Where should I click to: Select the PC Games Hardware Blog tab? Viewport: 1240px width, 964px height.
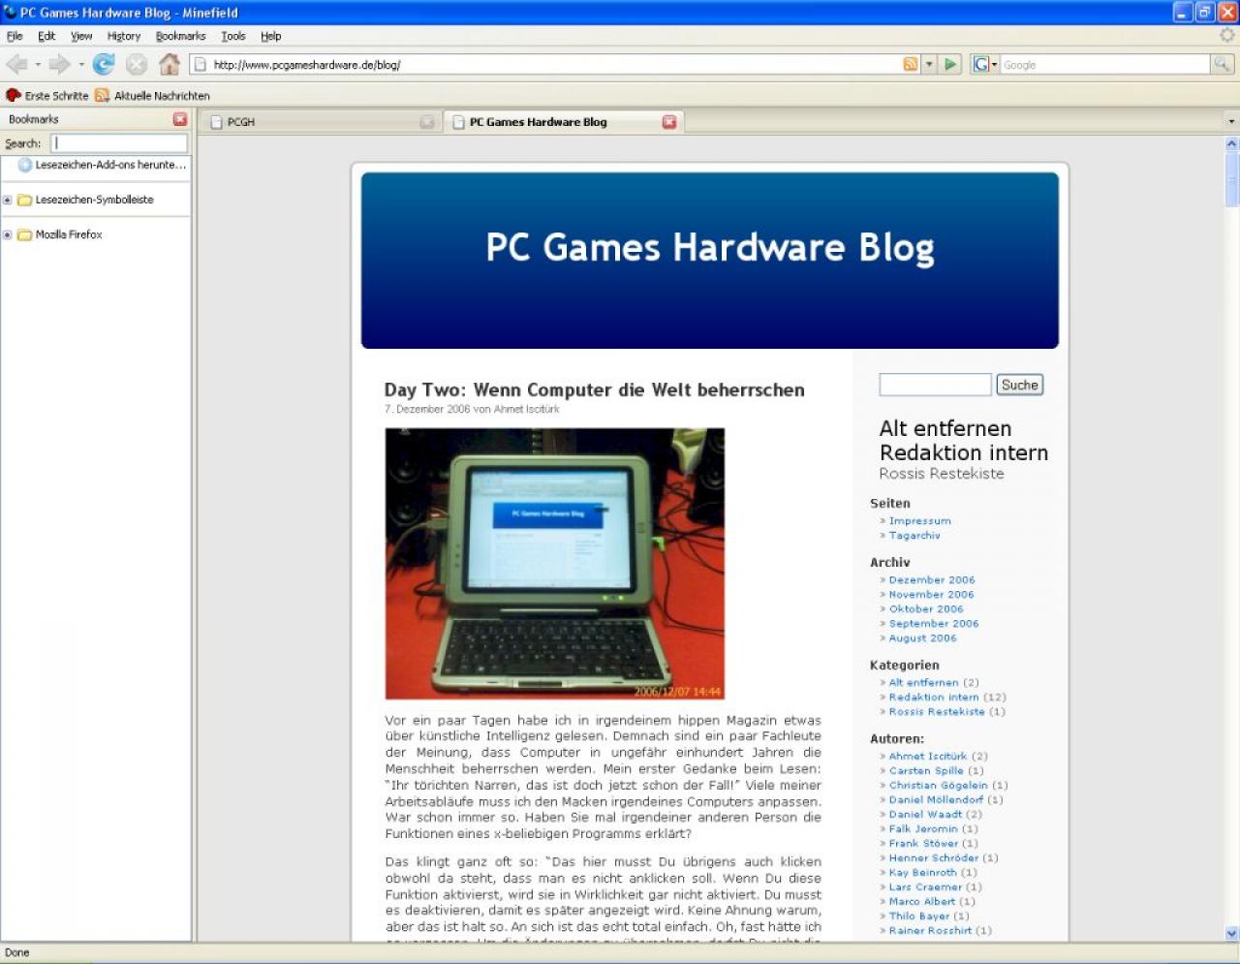point(564,122)
